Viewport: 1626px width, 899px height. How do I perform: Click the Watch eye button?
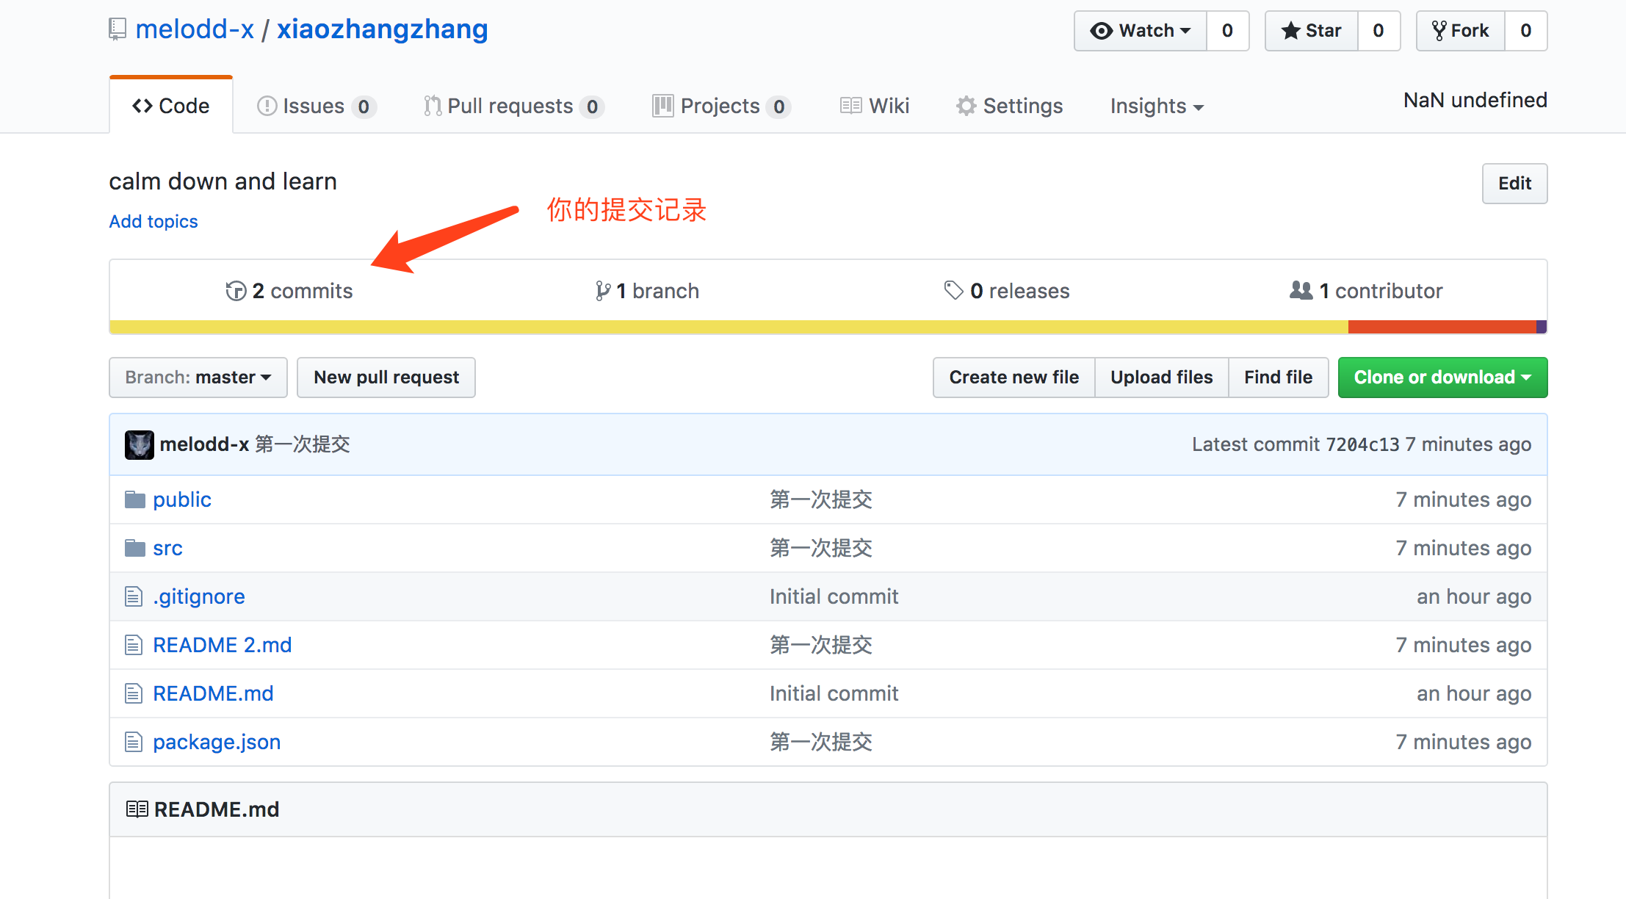[1141, 31]
